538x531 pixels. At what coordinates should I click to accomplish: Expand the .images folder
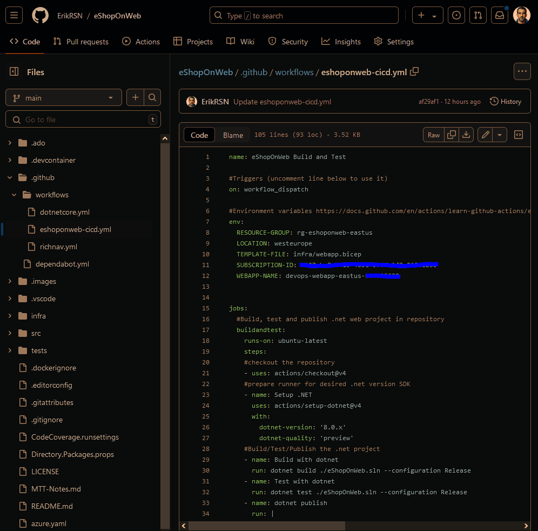tap(10, 281)
